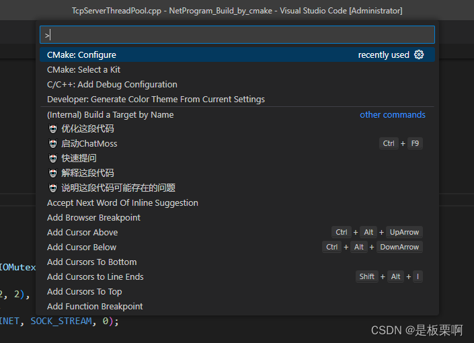This screenshot has width=474, height=343.
Task: Select (Internal) Build a Target by Name
Action: point(237,114)
